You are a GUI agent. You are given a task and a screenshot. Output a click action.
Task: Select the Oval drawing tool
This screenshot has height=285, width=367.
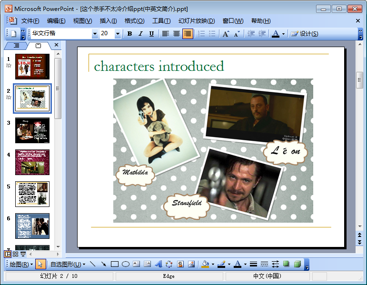pos(126,265)
